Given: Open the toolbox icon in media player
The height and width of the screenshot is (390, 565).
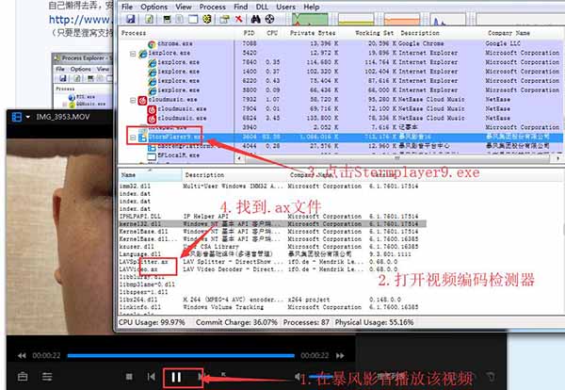Looking at the screenshot, I should pyautogui.click(x=23, y=377).
